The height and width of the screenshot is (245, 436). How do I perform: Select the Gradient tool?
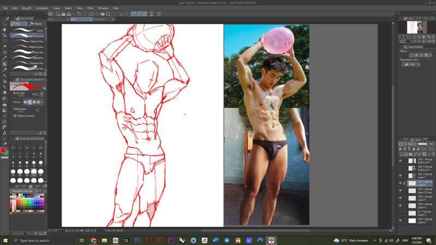[x=4, y=111]
